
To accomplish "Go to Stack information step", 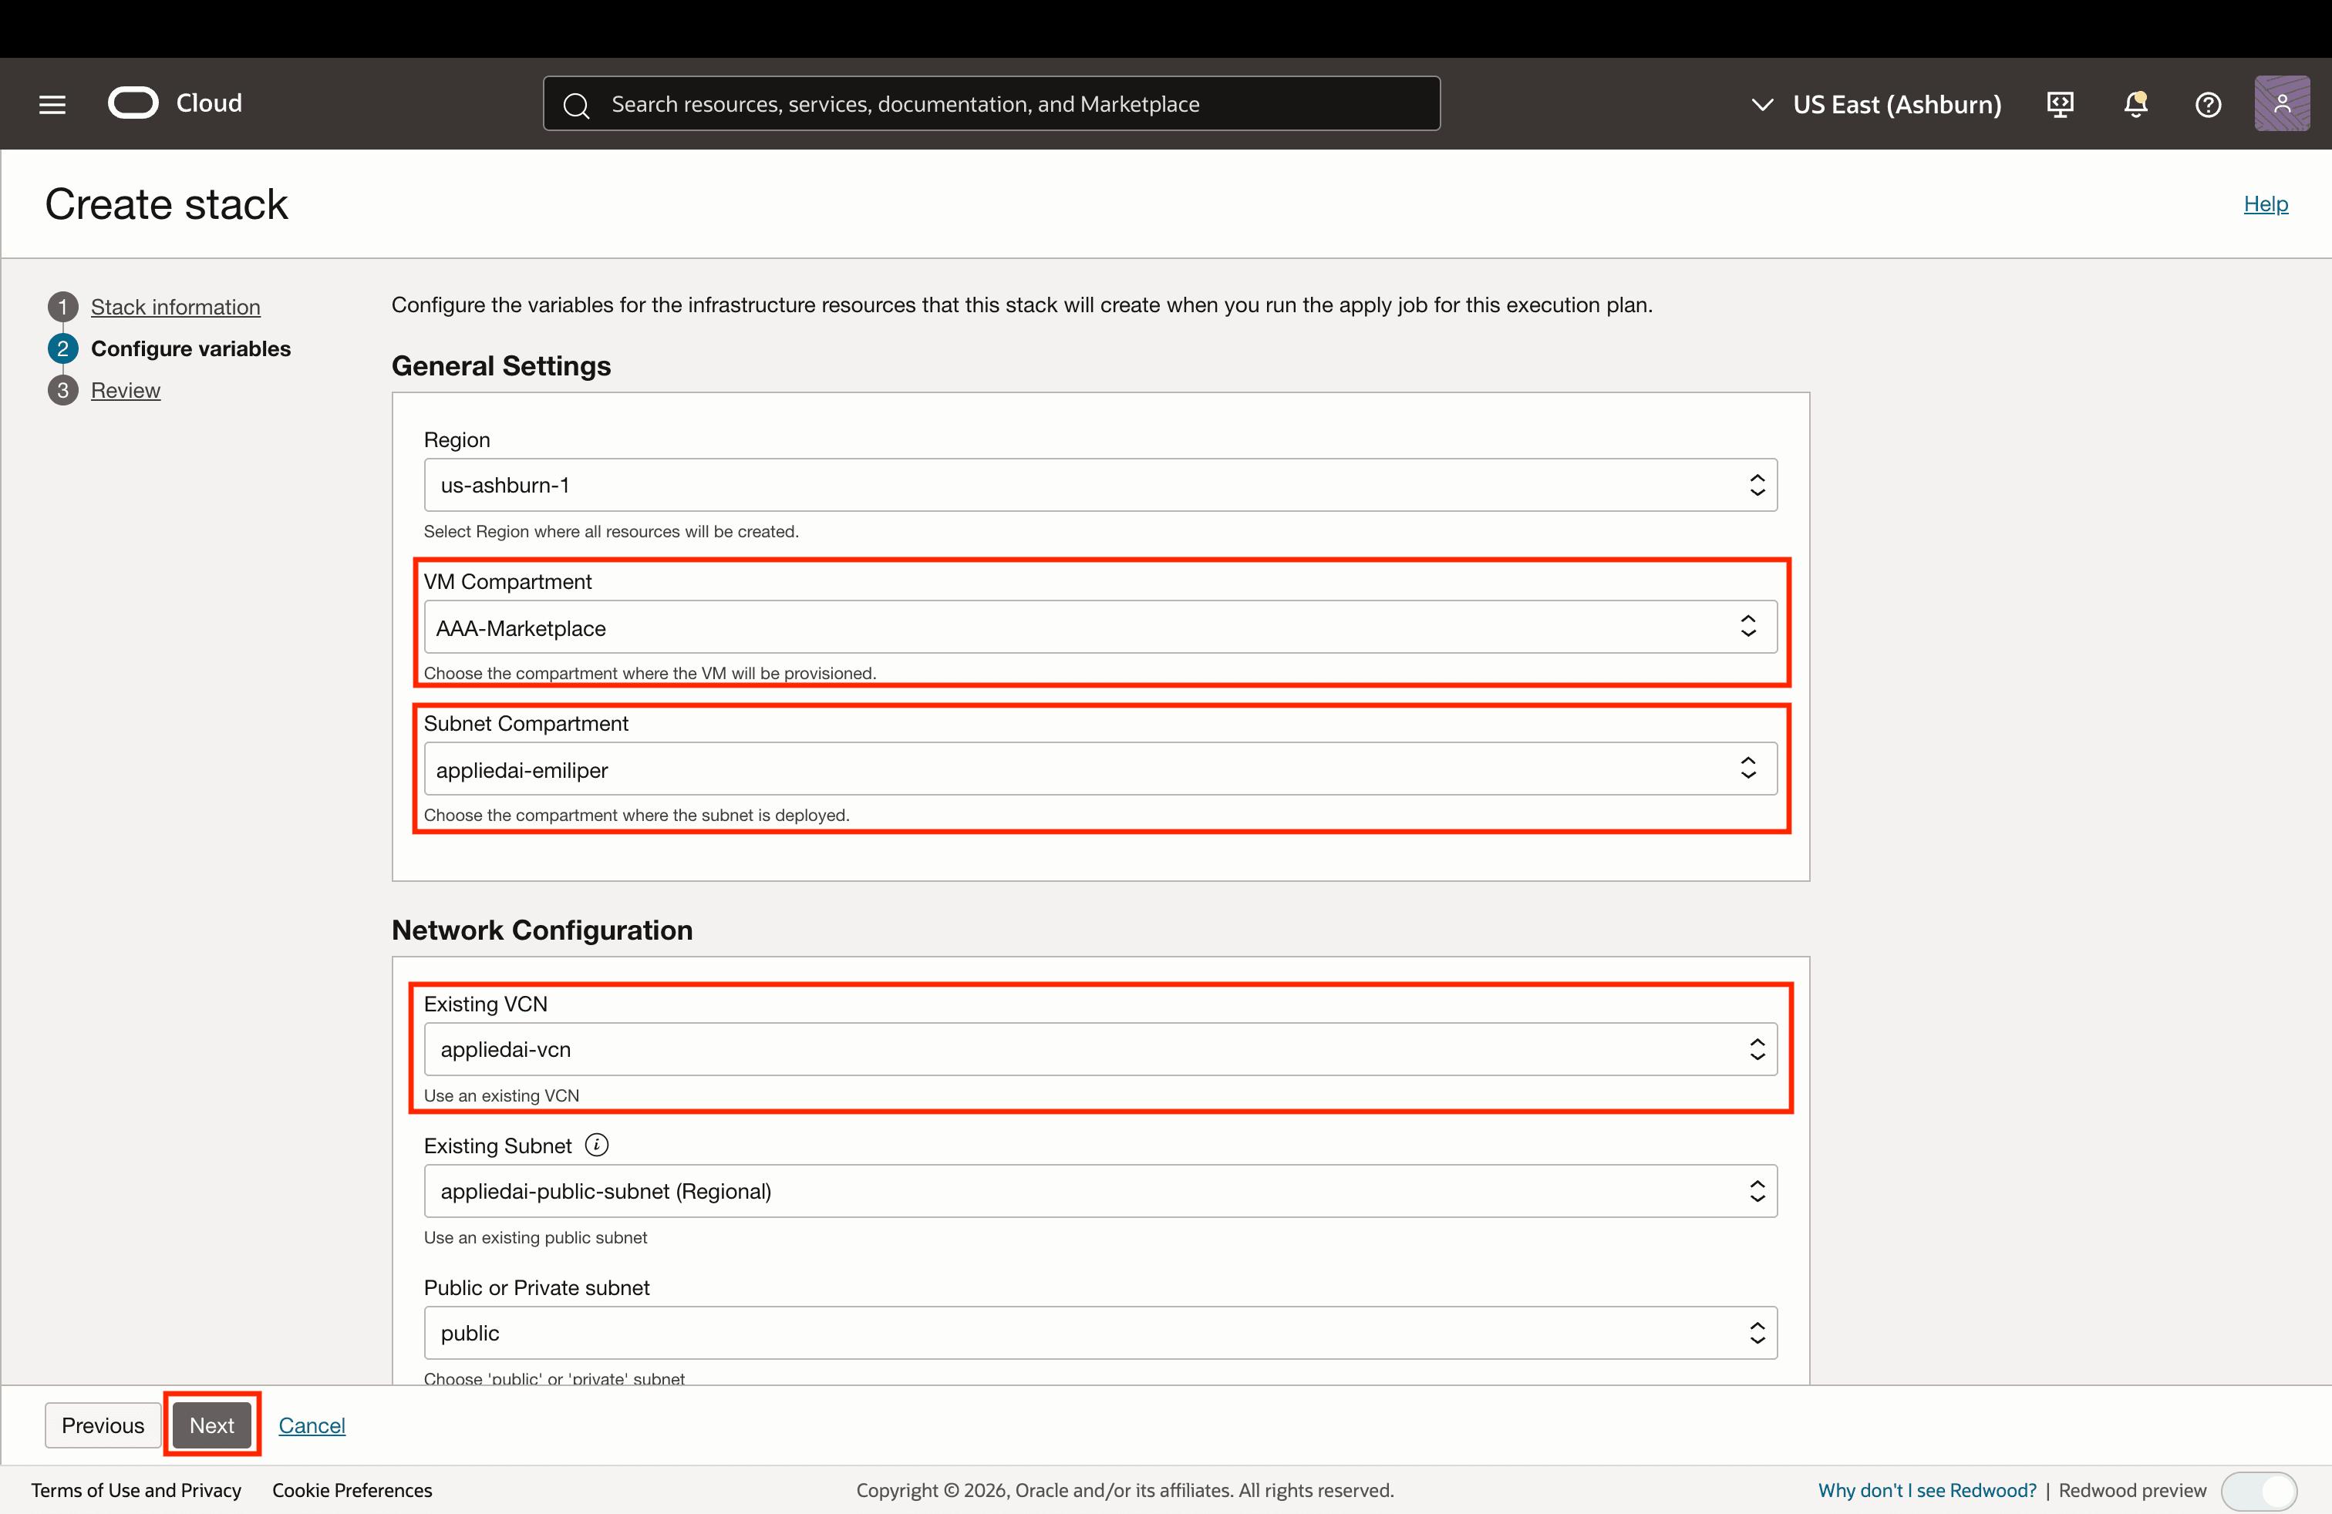I will pyautogui.click(x=175, y=307).
